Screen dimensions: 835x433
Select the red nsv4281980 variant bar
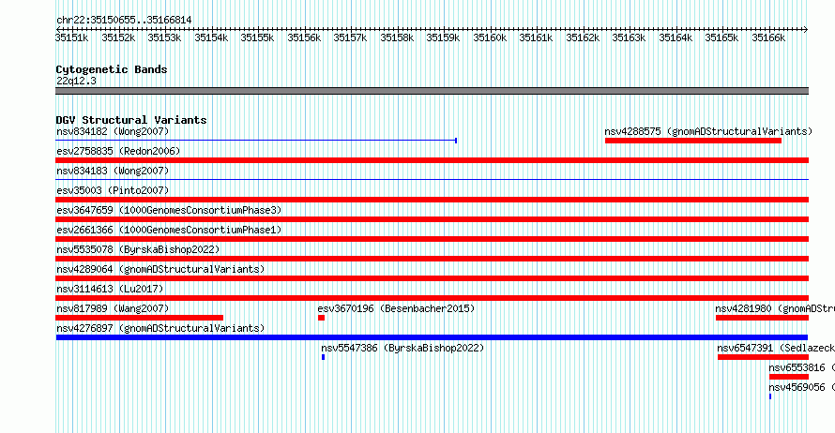762,318
